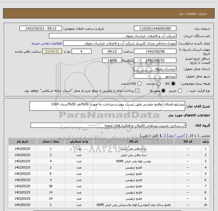Click quantity 14 in row 8
Image resolution: width=218 pixels, height=211 pixels.
click(51, 192)
